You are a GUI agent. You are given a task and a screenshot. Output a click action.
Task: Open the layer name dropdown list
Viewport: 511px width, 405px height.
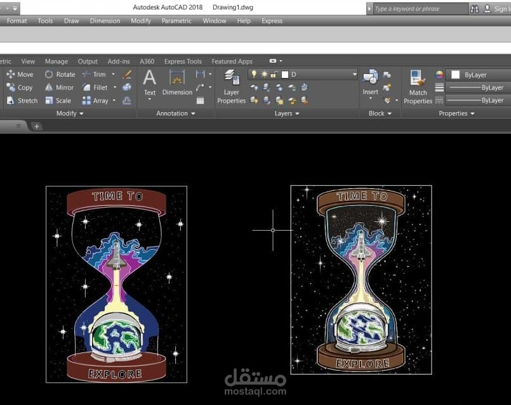355,75
